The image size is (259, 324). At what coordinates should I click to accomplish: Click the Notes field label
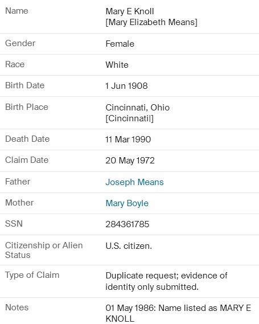pos(17,307)
